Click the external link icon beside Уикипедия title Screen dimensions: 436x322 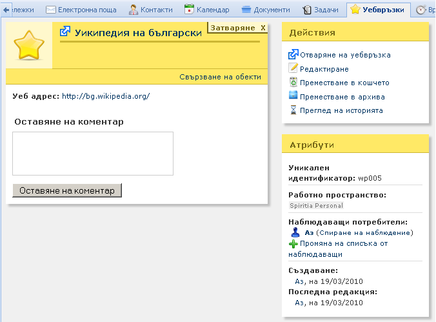pos(65,32)
